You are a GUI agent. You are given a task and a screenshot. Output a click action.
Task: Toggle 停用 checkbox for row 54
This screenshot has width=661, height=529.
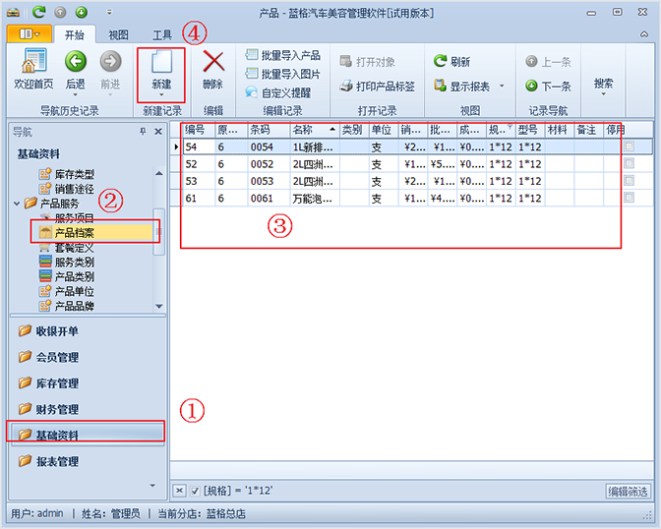pos(629,147)
